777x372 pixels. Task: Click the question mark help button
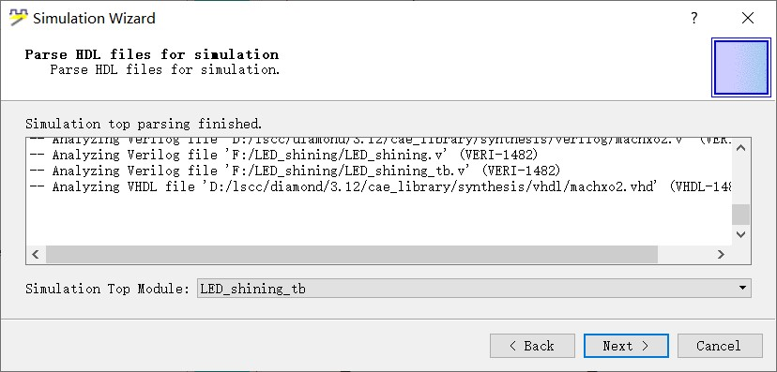pyautogui.click(x=694, y=19)
